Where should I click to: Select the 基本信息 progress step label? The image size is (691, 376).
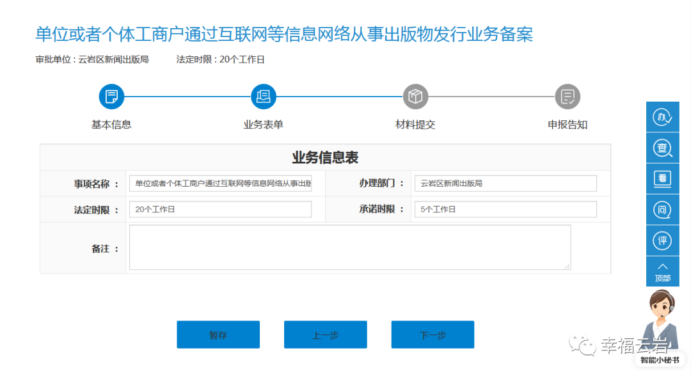(x=111, y=125)
